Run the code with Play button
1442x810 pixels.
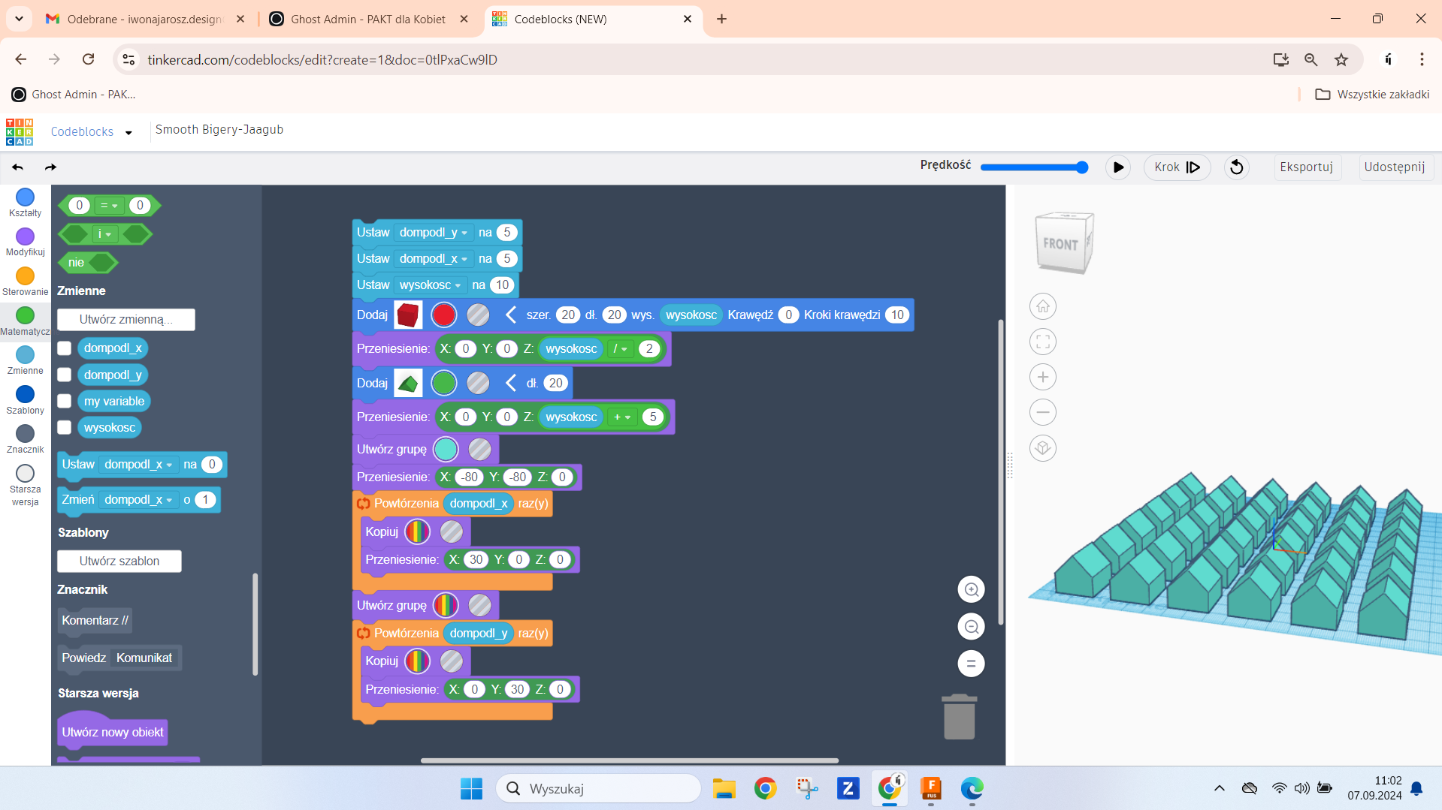coord(1118,167)
